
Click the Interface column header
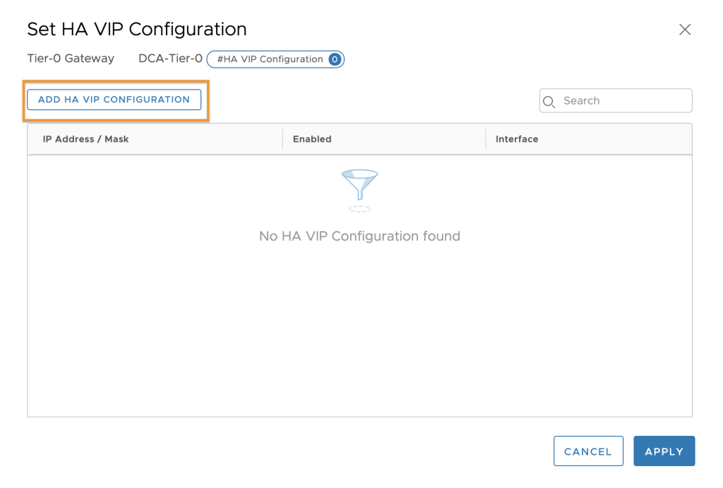(x=517, y=139)
